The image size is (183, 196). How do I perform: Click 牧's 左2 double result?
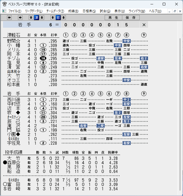coord(118,113)
